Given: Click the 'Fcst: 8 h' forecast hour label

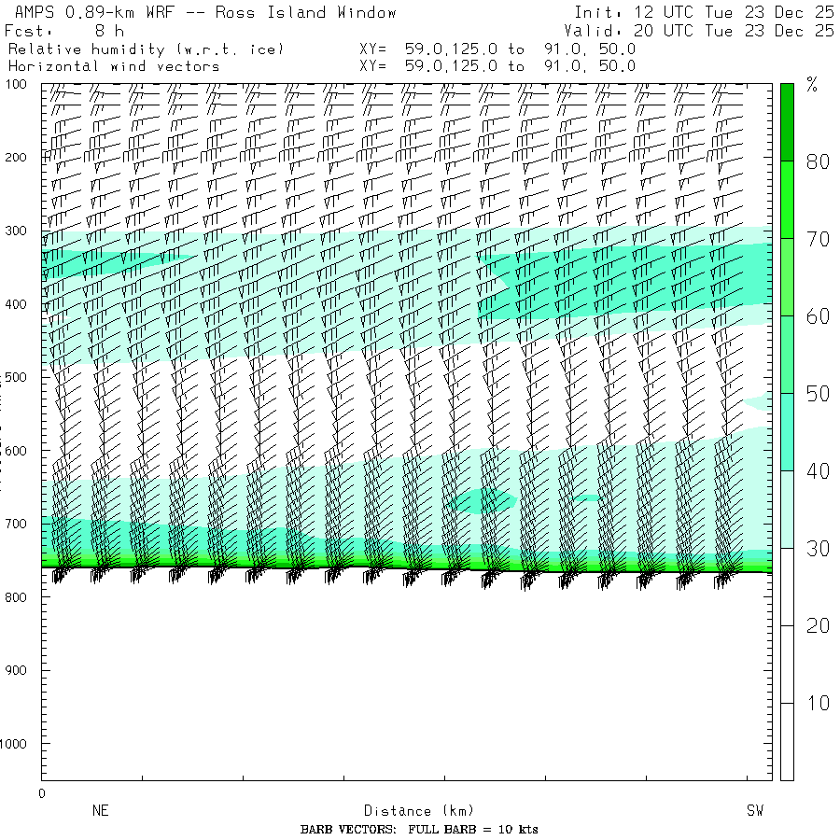Looking at the screenshot, I should coord(63,31).
